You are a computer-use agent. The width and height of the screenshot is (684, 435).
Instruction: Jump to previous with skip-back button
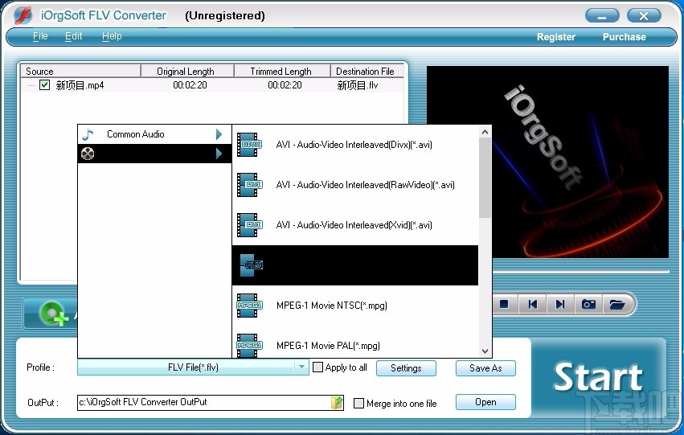tap(533, 304)
